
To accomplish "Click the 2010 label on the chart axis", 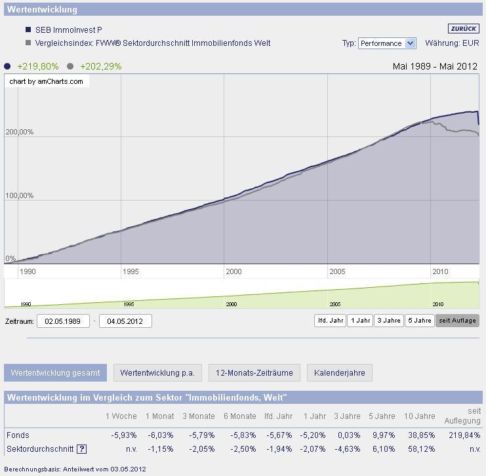I will click(440, 271).
